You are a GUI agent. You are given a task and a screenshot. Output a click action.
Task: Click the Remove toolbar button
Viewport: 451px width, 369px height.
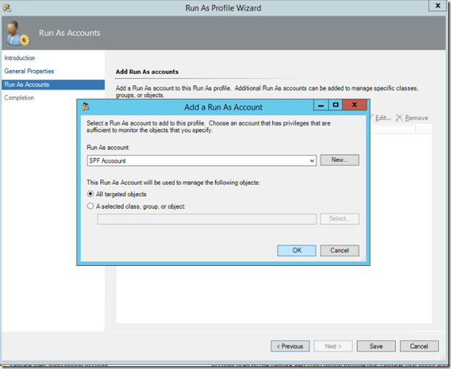412,118
